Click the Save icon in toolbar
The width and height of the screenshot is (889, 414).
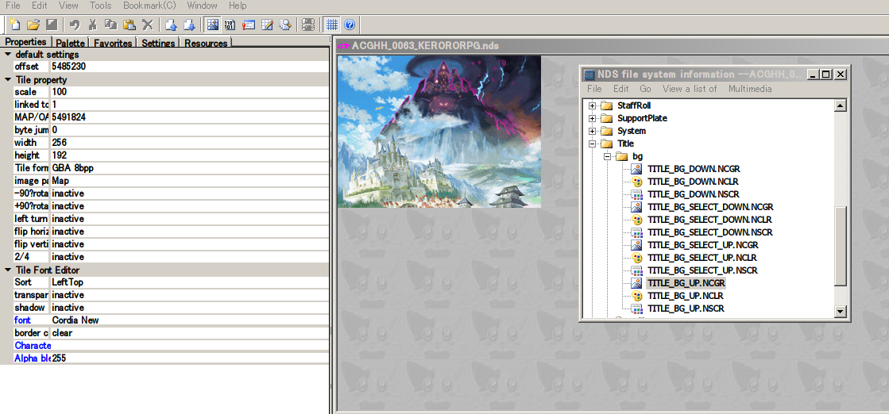pyautogui.click(x=51, y=25)
